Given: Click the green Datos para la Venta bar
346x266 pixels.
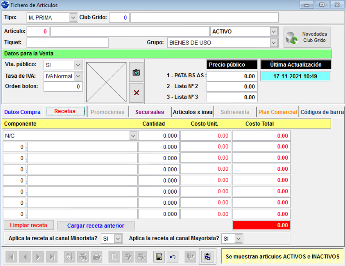Looking at the screenshot, I should [x=167, y=54].
